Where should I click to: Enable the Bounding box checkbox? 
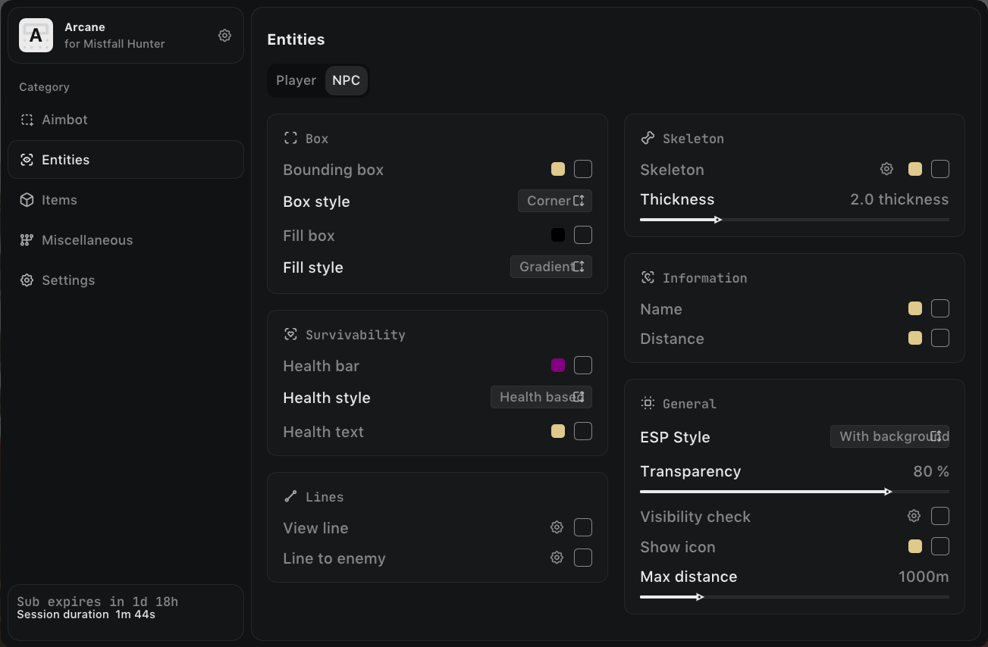[x=583, y=169]
